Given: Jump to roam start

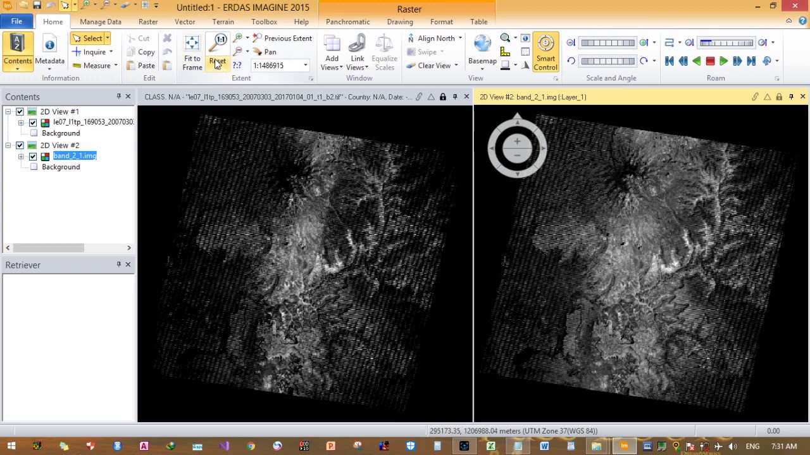Looking at the screenshot, I should [670, 61].
